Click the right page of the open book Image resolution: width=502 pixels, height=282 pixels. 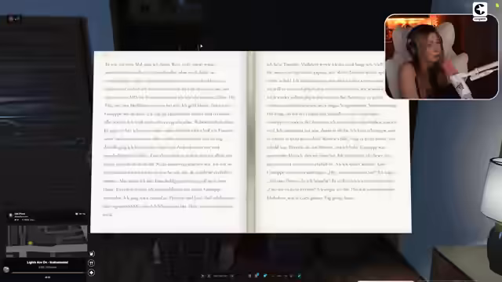[333, 142]
